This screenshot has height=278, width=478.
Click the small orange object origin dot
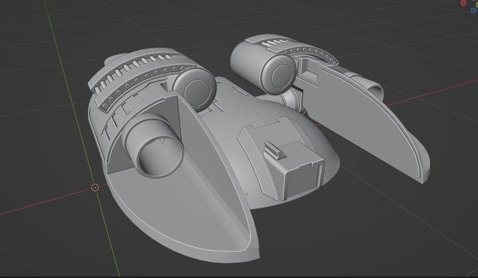click(247, 194)
